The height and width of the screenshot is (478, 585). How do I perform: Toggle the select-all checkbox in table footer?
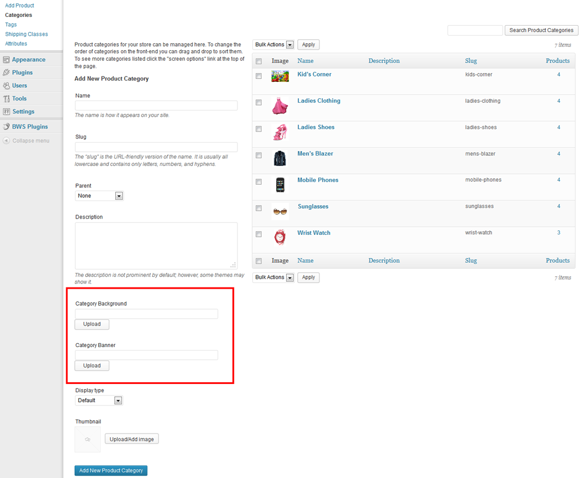coord(259,261)
